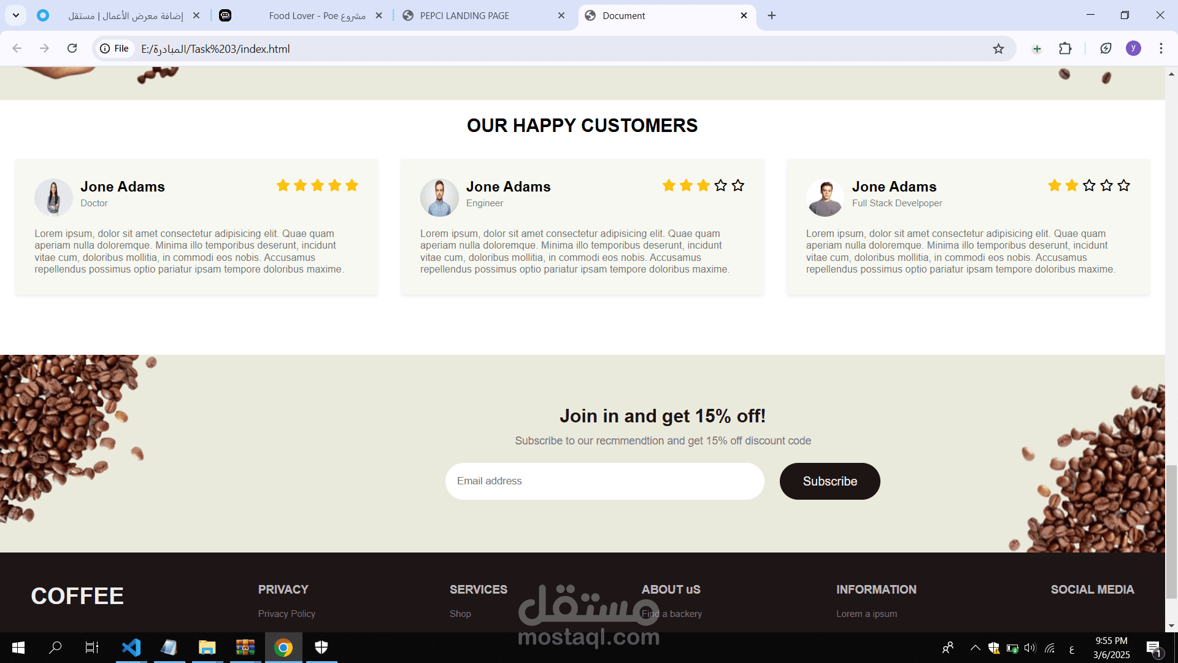The image size is (1178, 663).
Task: Show hidden system tray icons chevron
Action: pyautogui.click(x=975, y=648)
